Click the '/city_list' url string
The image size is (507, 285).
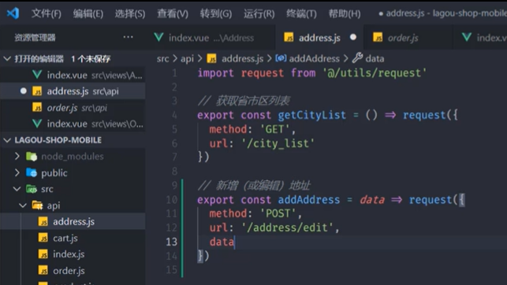pos(278,143)
